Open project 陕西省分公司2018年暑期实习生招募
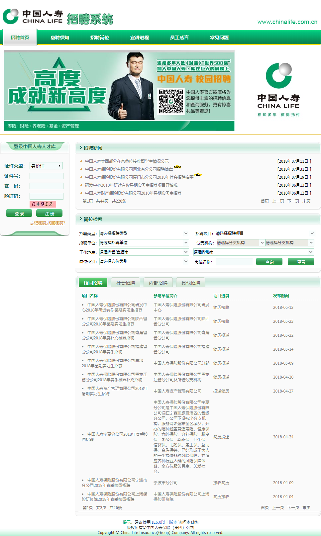 click(x=115, y=321)
